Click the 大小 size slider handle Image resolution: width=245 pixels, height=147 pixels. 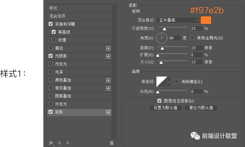[x=161, y=62]
